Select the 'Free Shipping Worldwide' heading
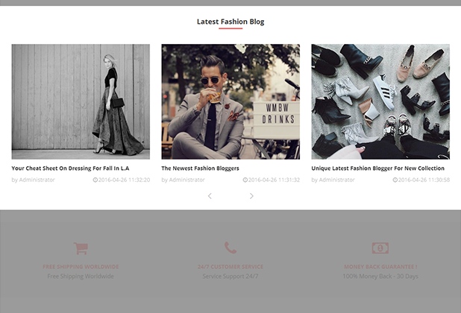Image resolution: width=461 pixels, height=313 pixels. 81,267
